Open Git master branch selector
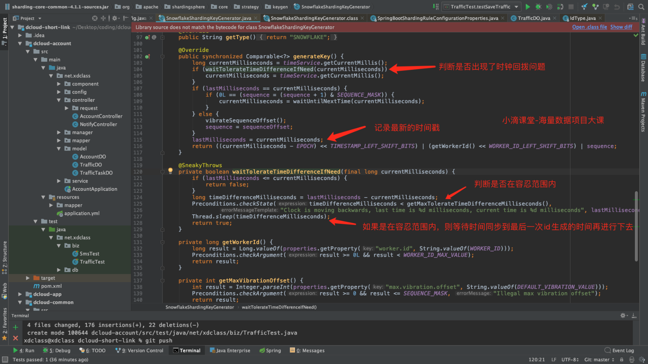 (599, 360)
